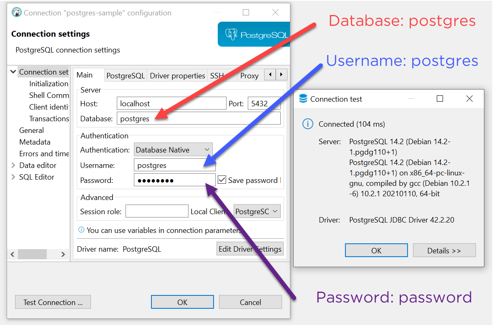
Task: Click OK in the Connection test dialog
Action: [376, 250]
